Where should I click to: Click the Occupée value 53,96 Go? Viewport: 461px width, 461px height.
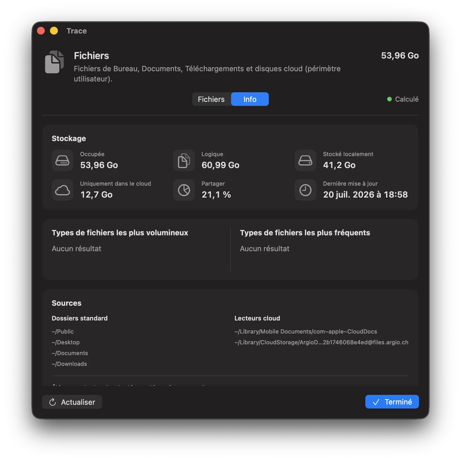coord(99,165)
